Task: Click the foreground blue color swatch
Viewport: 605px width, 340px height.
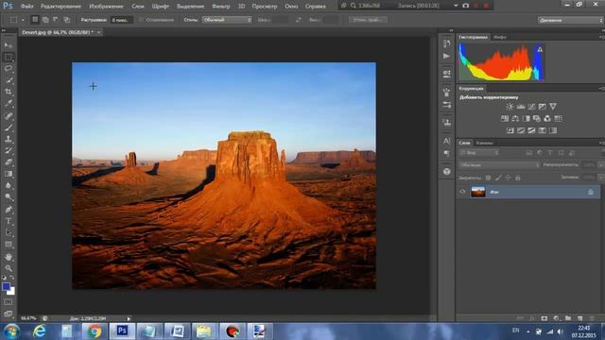Action: click(x=6, y=286)
